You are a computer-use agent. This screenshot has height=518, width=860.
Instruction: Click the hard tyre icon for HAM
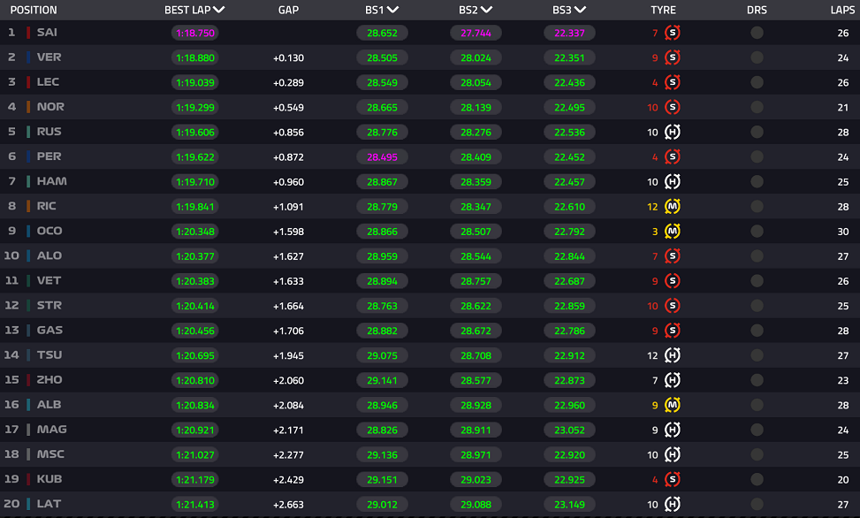point(673,181)
